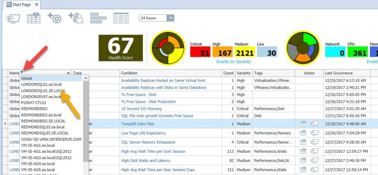This screenshot has width=378, height=175.
Task: Click the Action column header
Action: tap(309, 73)
